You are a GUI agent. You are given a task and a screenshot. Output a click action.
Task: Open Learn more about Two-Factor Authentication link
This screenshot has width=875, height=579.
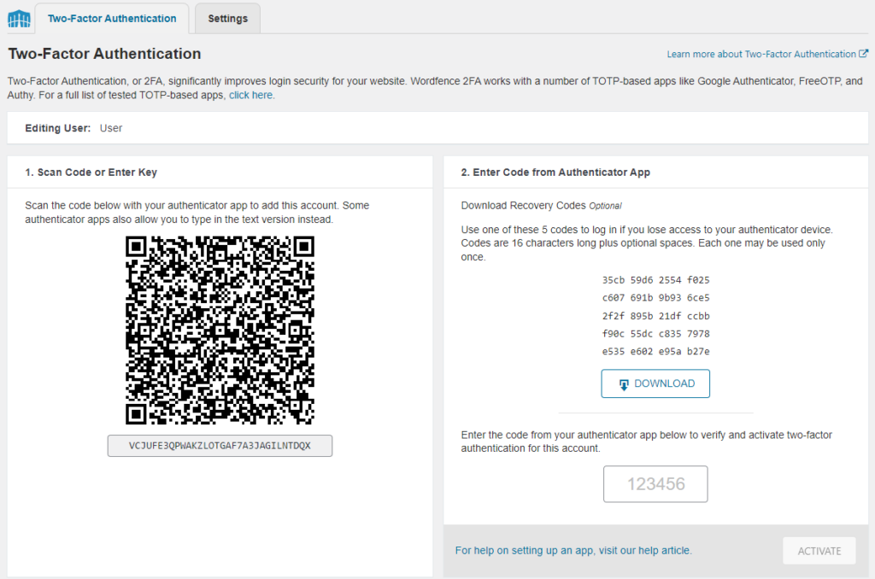pos(761,54)
